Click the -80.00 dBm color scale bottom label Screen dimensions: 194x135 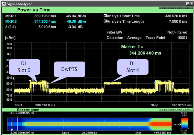point(183,132)
